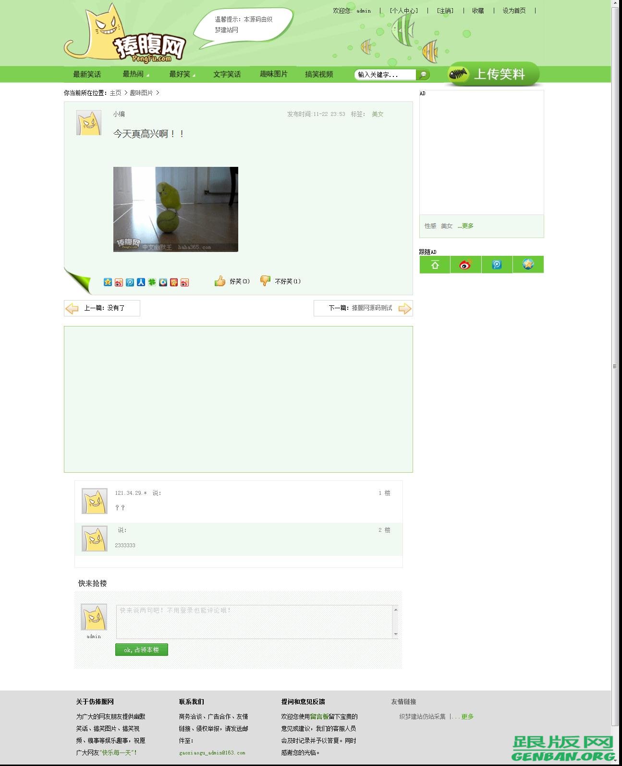Submit comment with ok,占领本楼 button
The image size is (622, 766).
click(x=142, y=650)
